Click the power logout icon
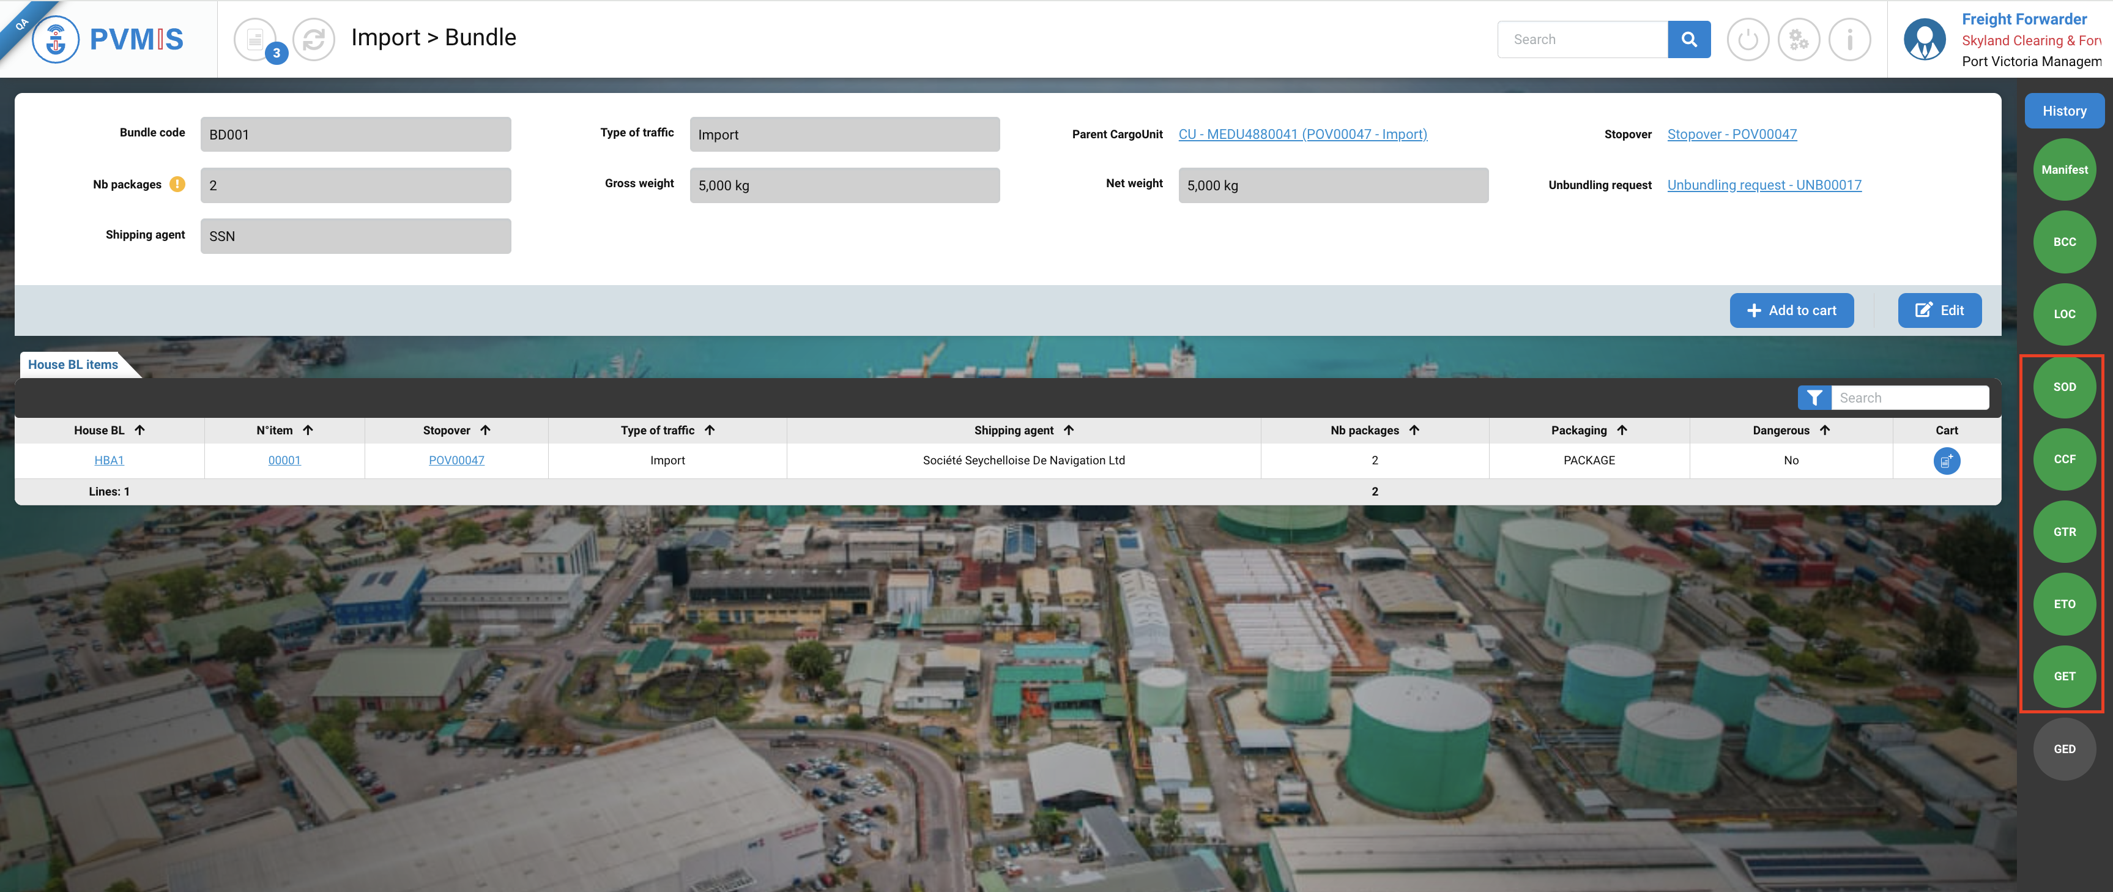Viewport: 2113px width, 892px height. [1747, 39]
